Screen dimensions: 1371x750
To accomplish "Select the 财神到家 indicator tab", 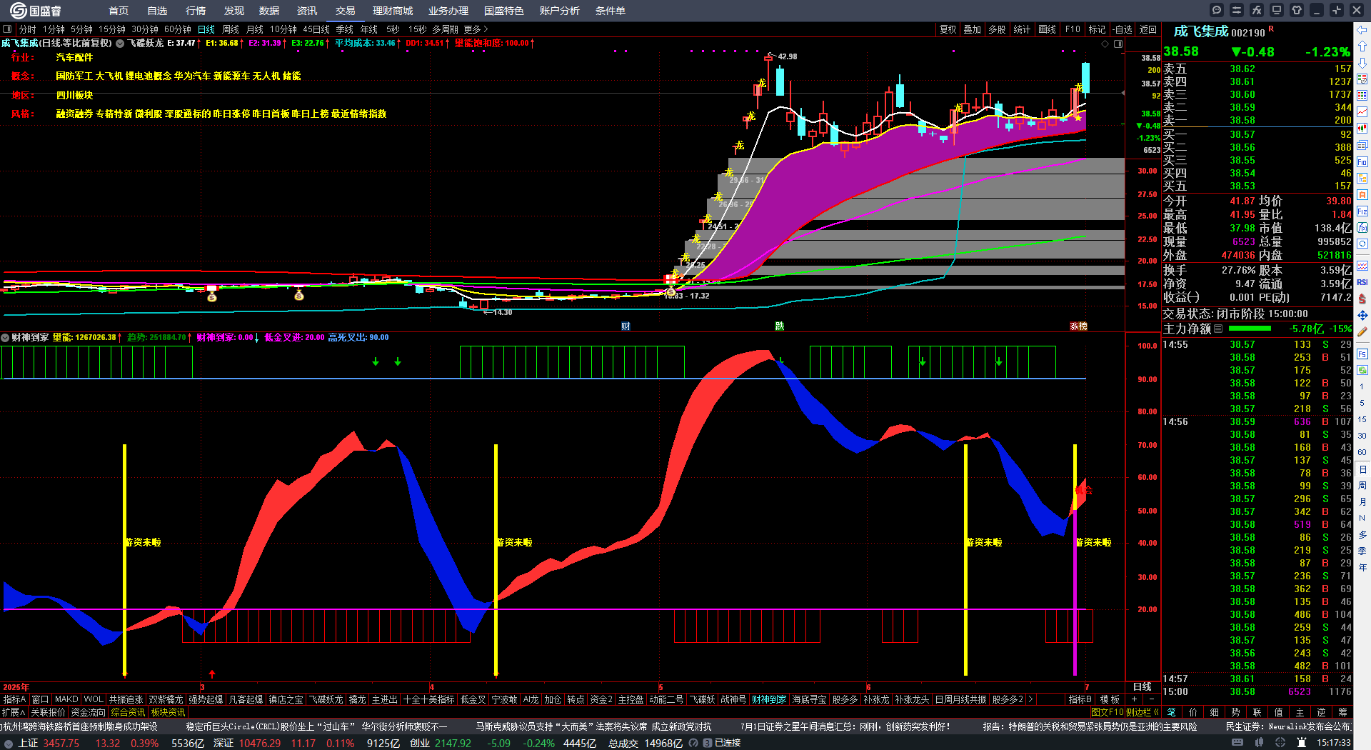I will pyautogui.click(x=769, y=699).
